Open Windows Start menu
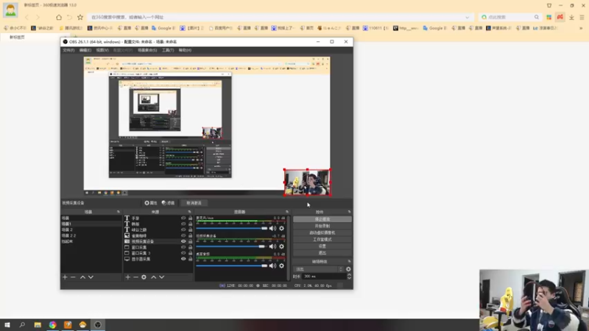589x331 pixels. pos(7,325)
